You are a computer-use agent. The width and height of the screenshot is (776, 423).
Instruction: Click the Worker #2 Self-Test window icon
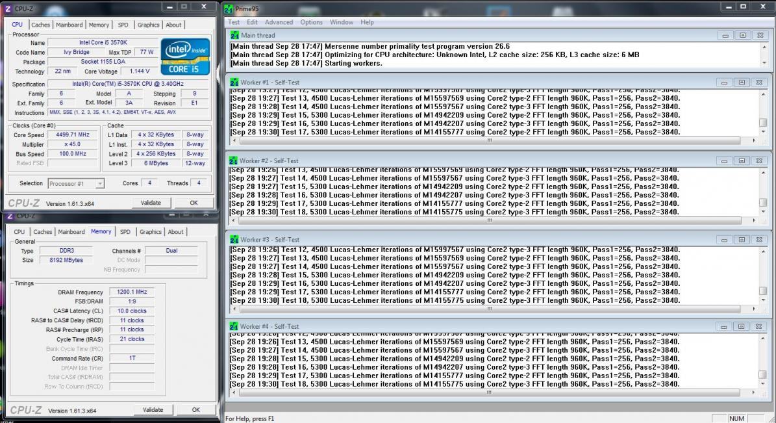point(234,160)
